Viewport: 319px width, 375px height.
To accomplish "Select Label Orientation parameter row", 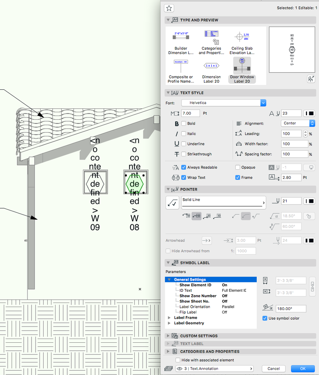I will 211,307.
